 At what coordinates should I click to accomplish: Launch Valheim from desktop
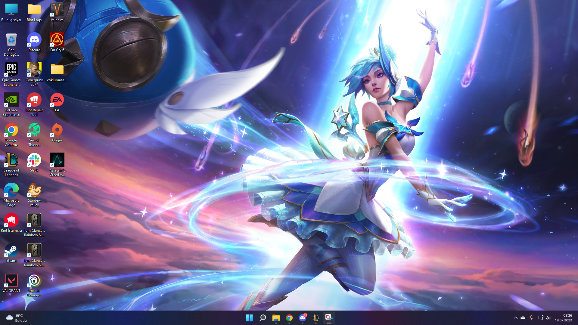point(57,12)
